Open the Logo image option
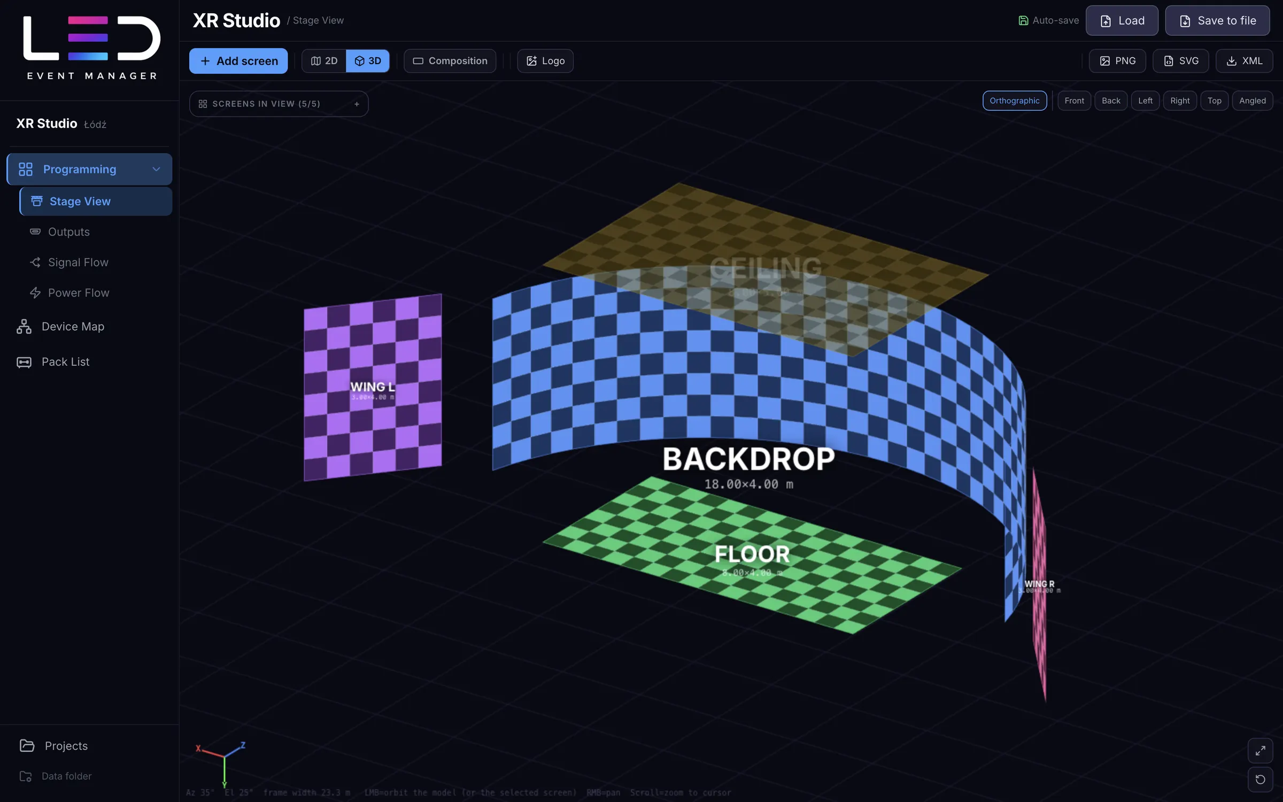The image size is (1283, 802). tap(545, 61)
